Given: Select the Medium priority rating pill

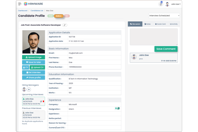Looking at the screenshot, I should [59, 16].
